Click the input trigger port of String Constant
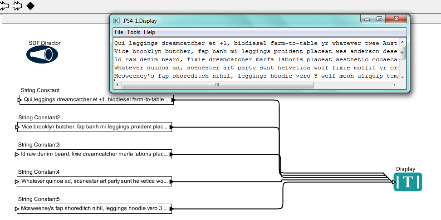Viewport: 441px width, 220px height. pos(19,100)
